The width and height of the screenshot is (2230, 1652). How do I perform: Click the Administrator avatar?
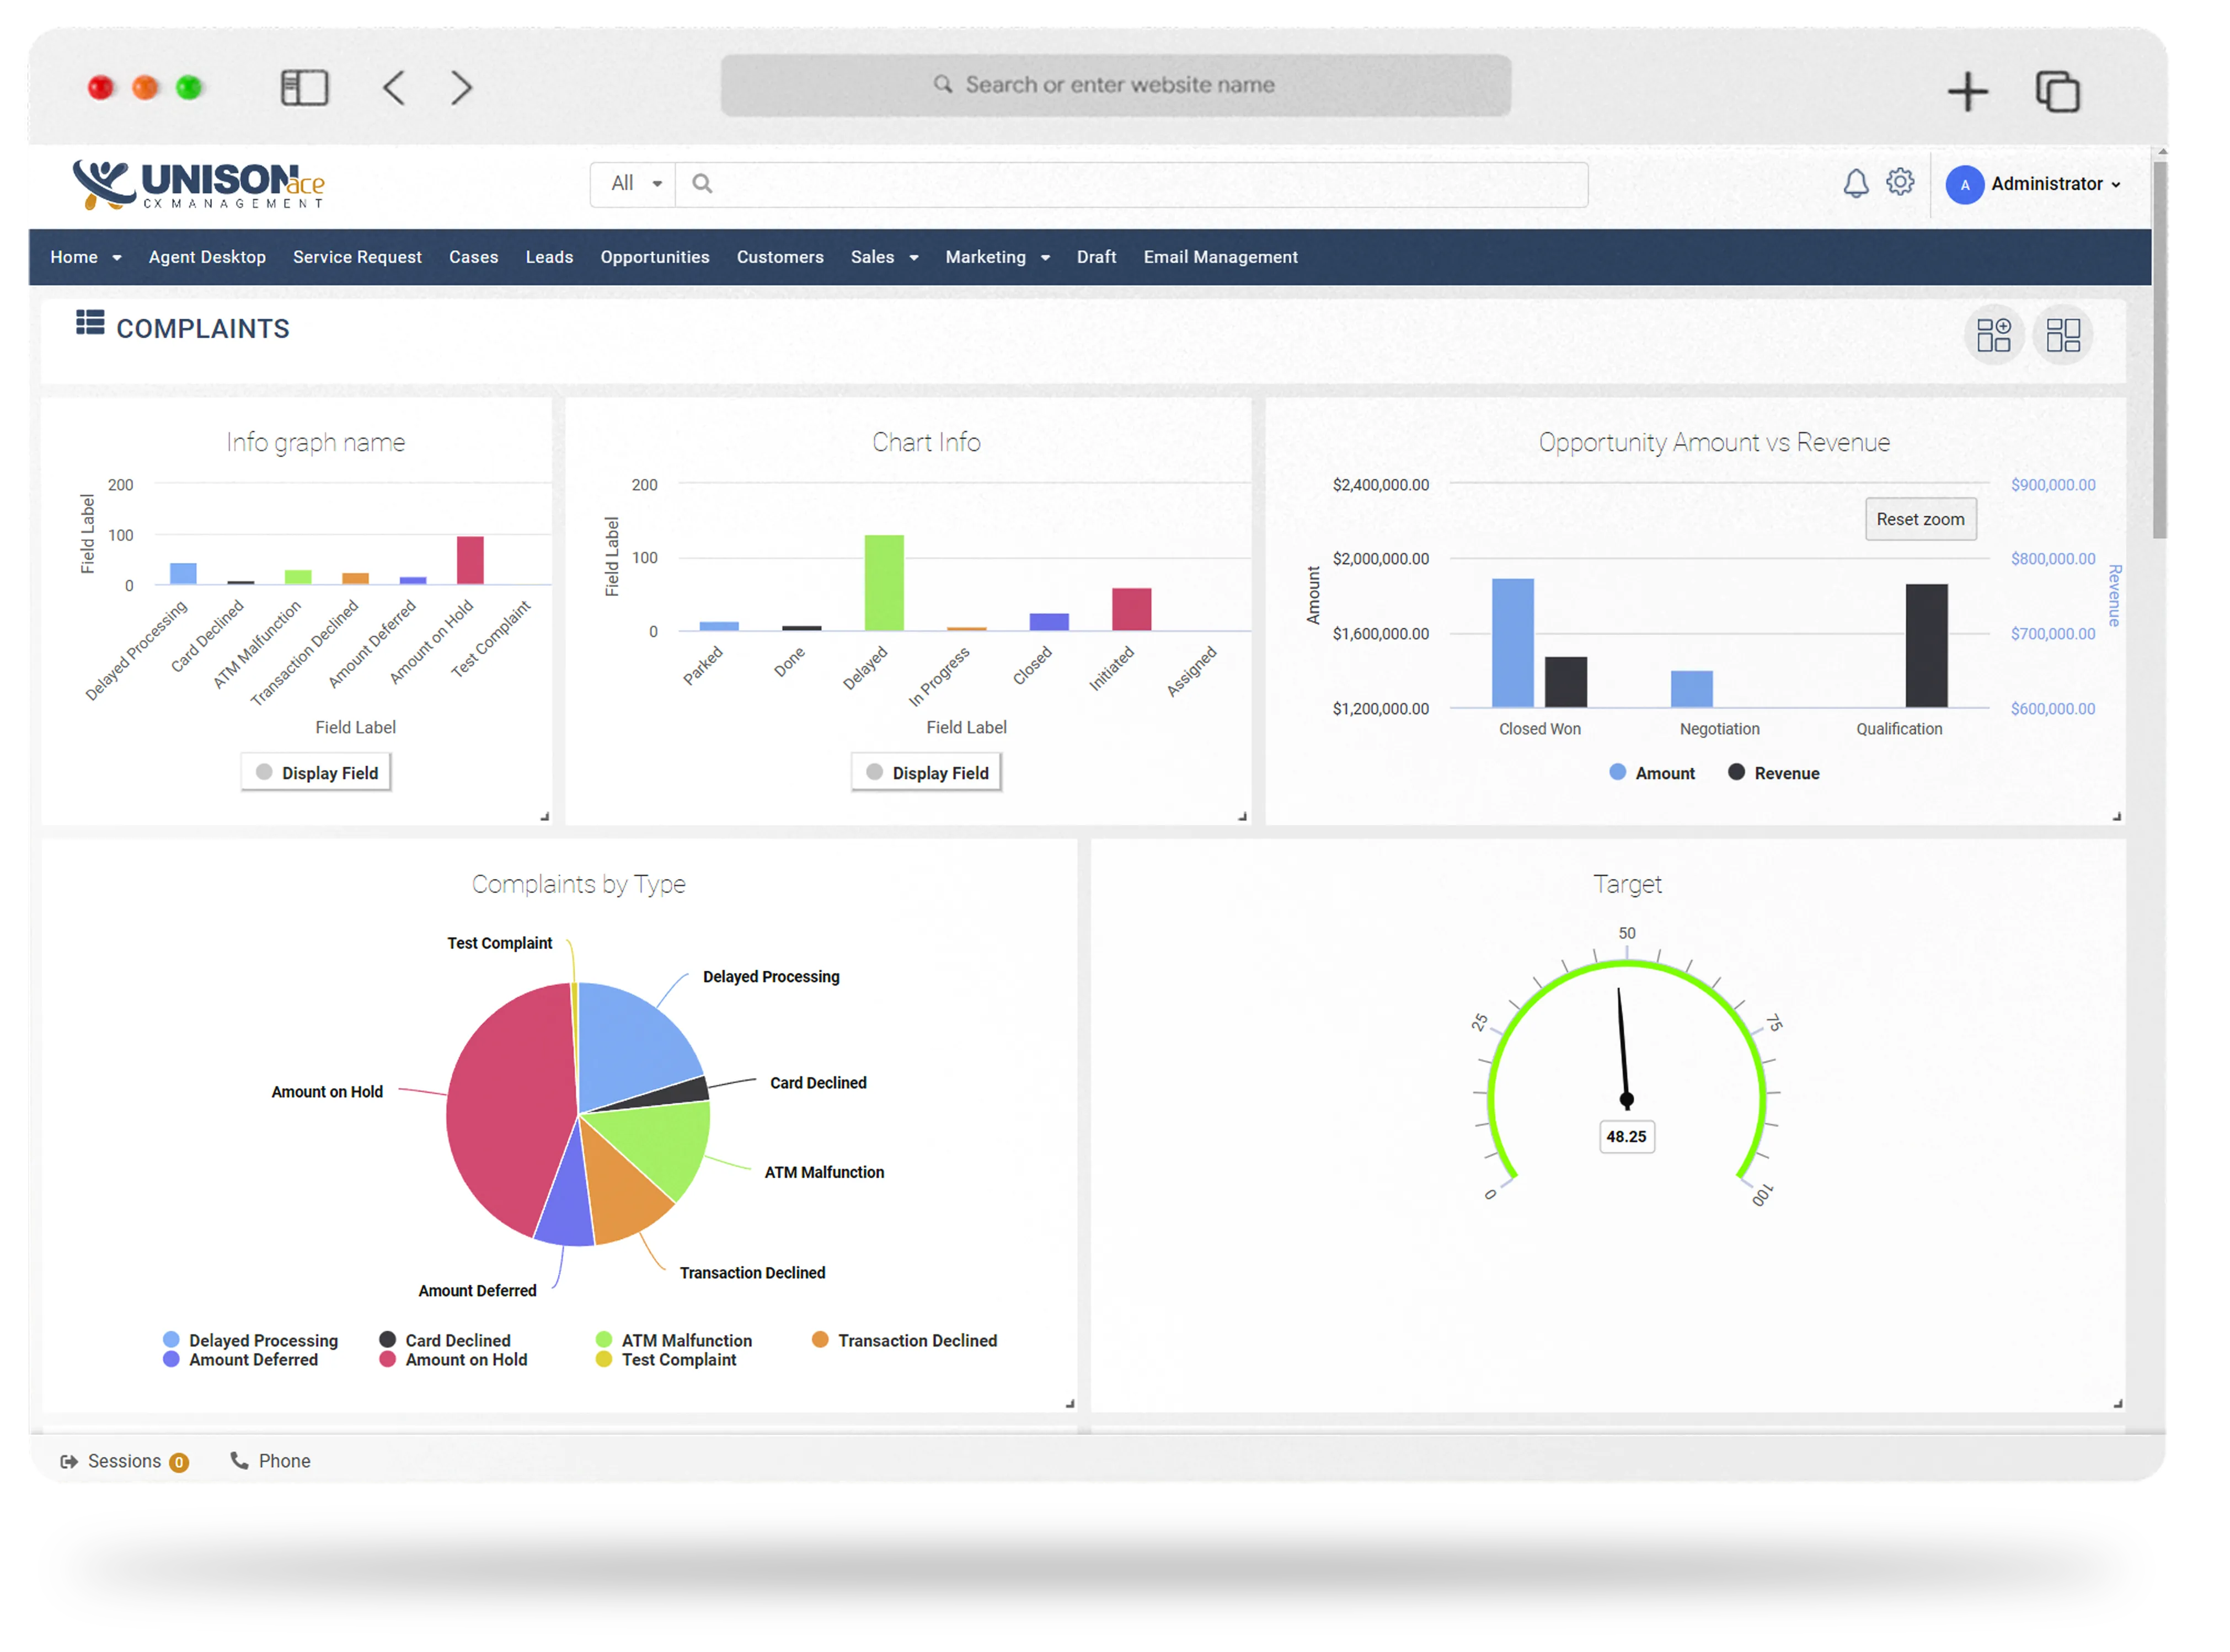click(1964, 185)
